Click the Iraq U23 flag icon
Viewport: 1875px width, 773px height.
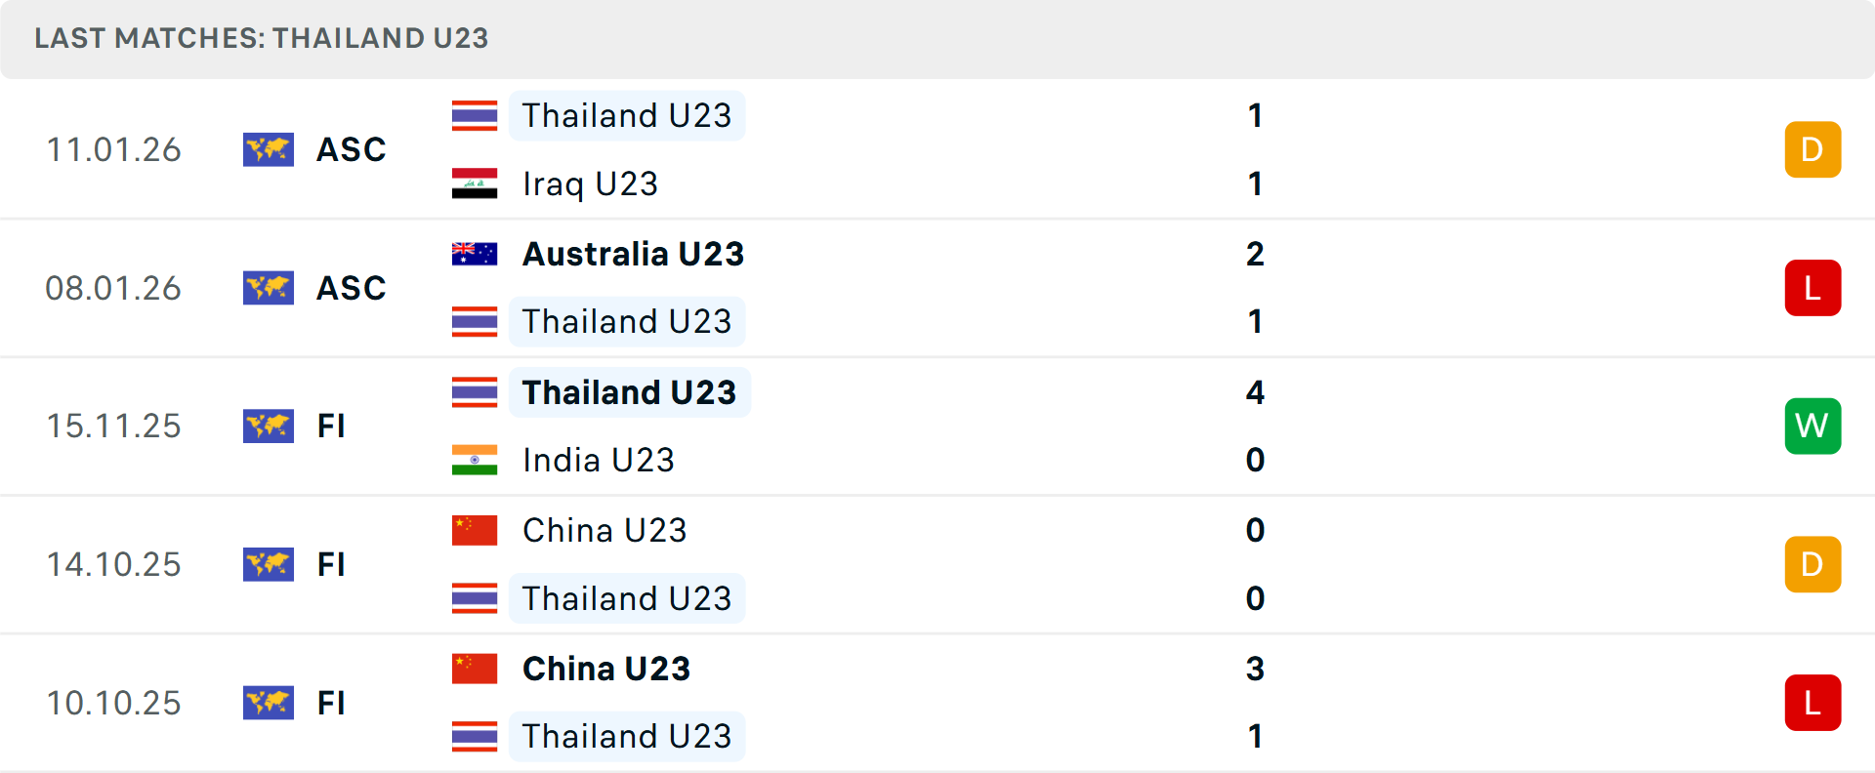[475, 183]
